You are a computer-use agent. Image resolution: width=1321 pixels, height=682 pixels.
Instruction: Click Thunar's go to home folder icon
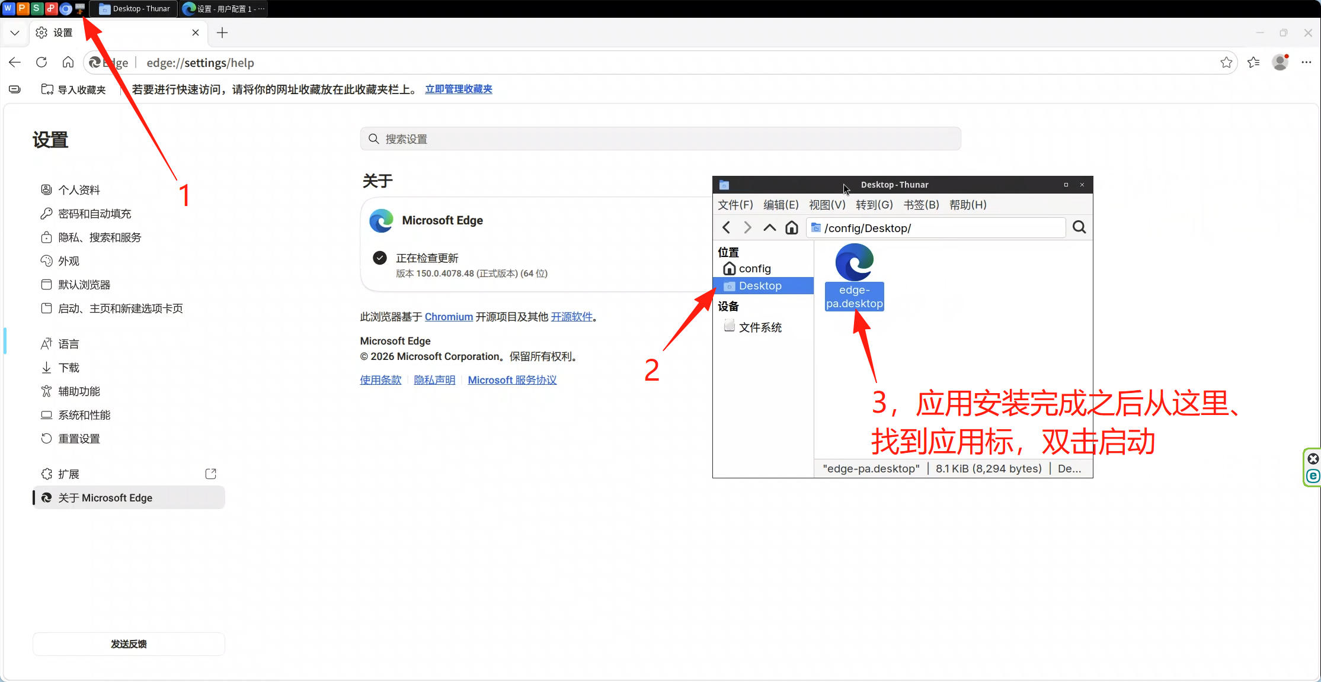tap(791, 228)
